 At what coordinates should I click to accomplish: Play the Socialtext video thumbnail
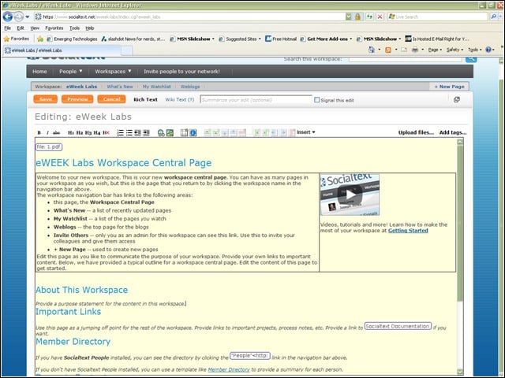click(350, 195)
